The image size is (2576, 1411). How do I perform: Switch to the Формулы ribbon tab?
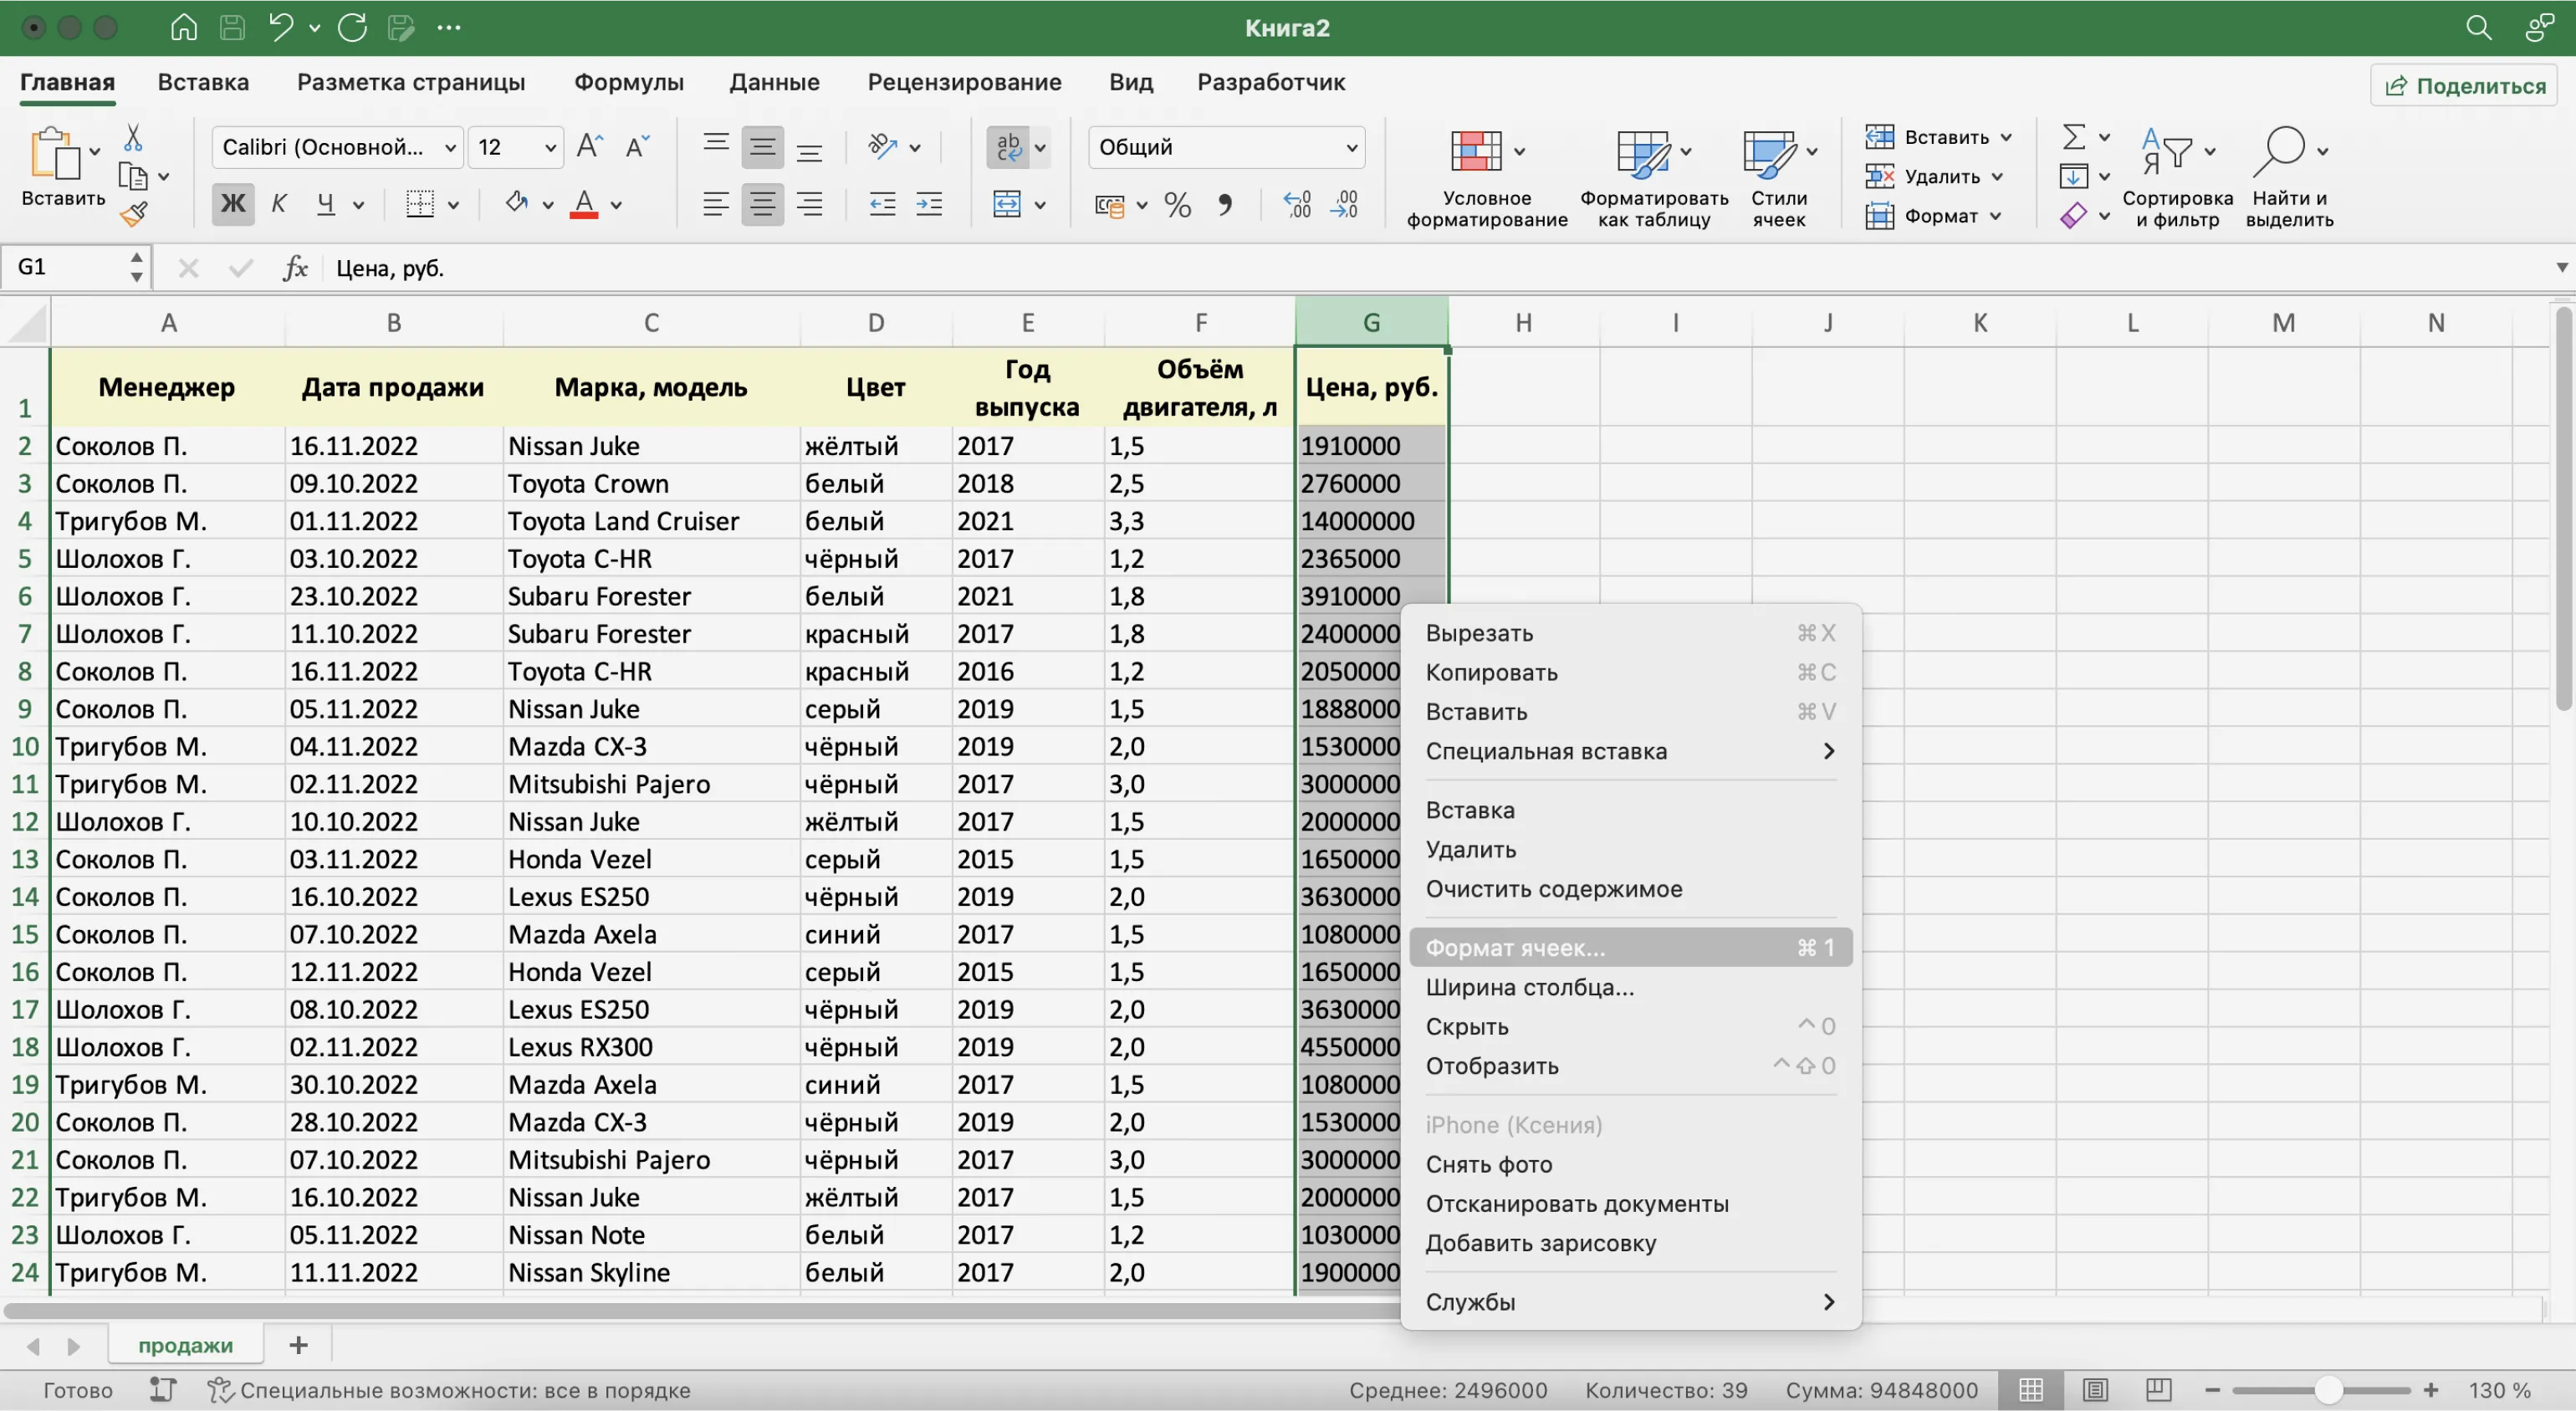click(x=628, y=82)
